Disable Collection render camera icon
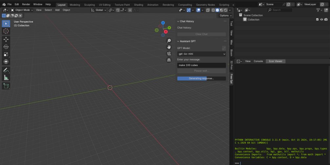The image size is (330, 165). 326,20
